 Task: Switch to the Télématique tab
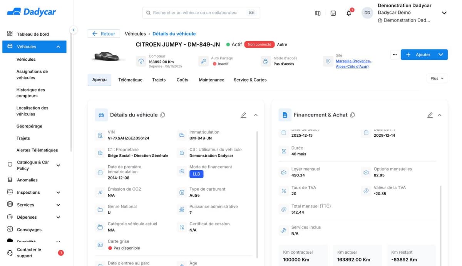(x=130, y=80)
